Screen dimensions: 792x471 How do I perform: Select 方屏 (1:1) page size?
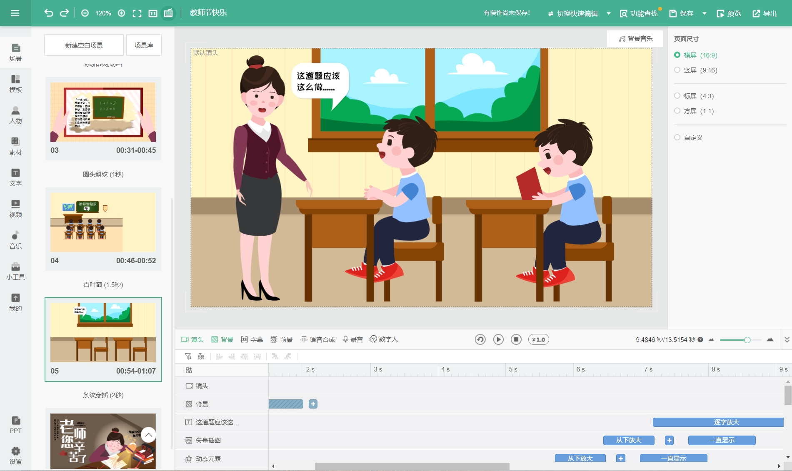(694, 111)
